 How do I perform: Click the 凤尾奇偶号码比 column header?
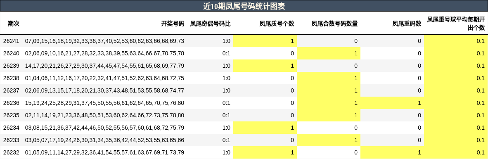[x=211, y=24]
